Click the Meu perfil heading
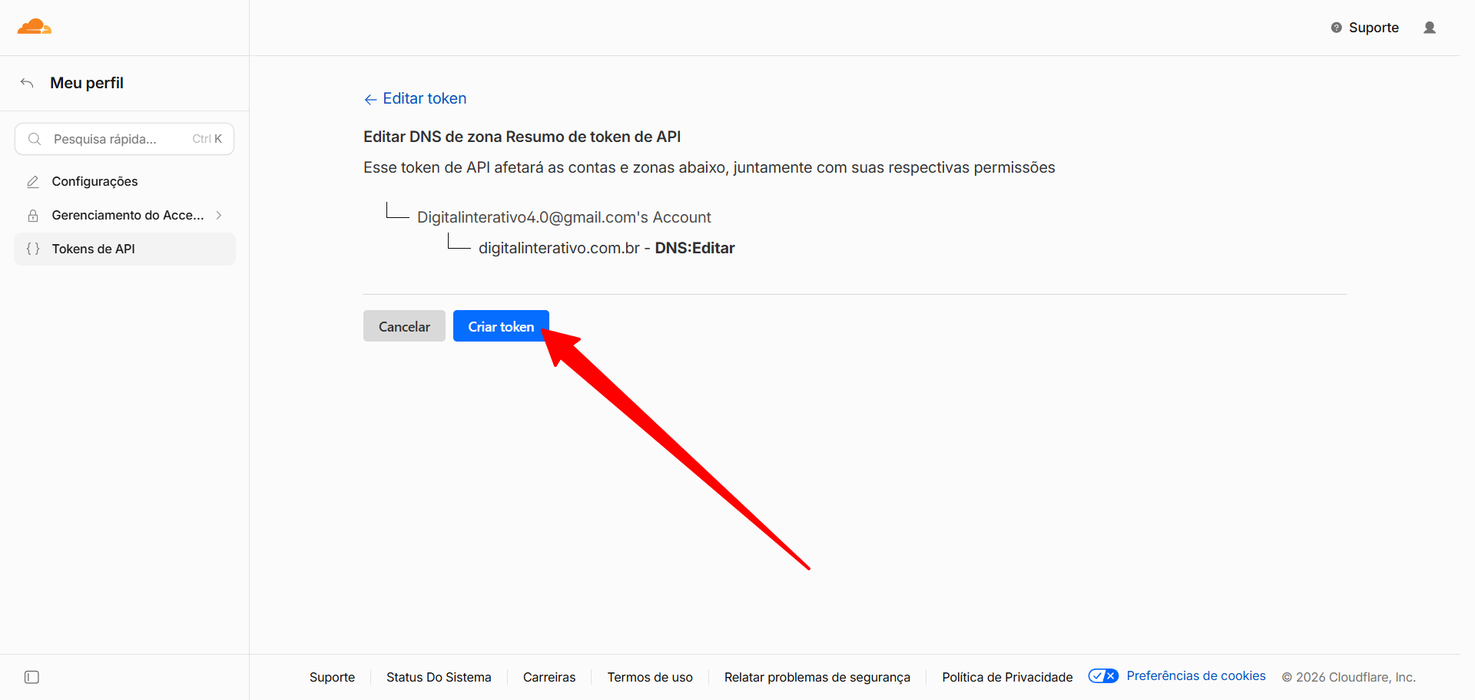The image size is (1475, 700). tap(87, 83)
